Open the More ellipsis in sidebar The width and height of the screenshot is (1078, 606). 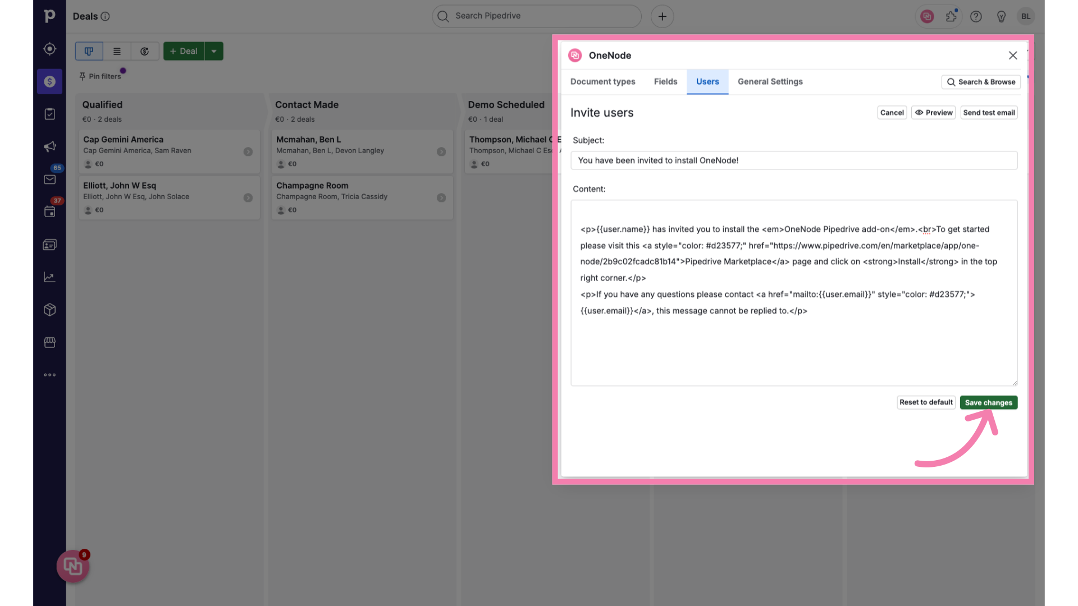49,375
